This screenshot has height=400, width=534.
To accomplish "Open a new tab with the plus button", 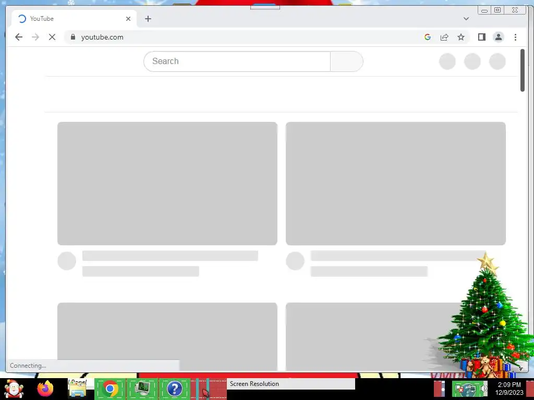I will tap(148, 19).
